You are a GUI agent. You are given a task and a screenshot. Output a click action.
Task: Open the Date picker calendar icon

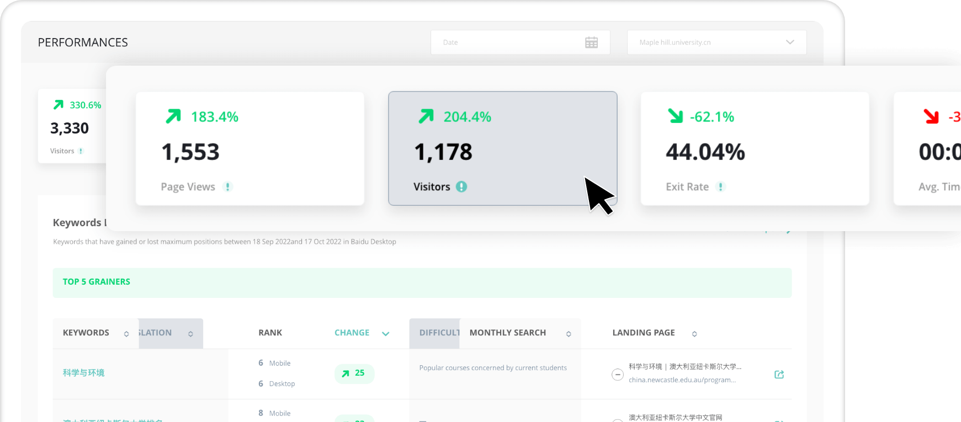(591, 42)
